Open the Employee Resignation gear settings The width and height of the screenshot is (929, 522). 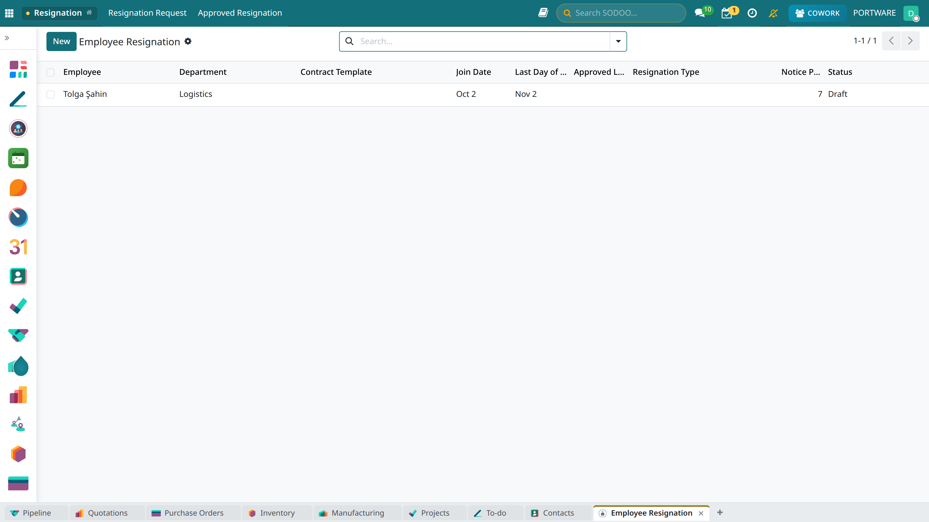coord(188,41)
